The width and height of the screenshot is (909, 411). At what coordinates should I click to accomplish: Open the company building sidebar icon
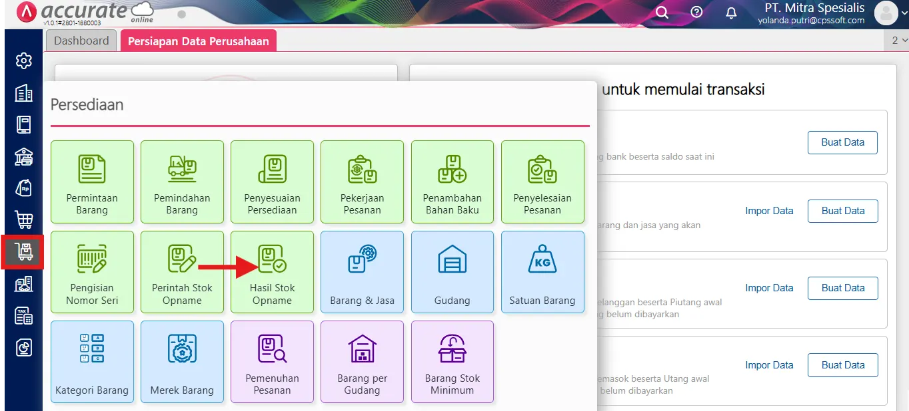(23, 93)
